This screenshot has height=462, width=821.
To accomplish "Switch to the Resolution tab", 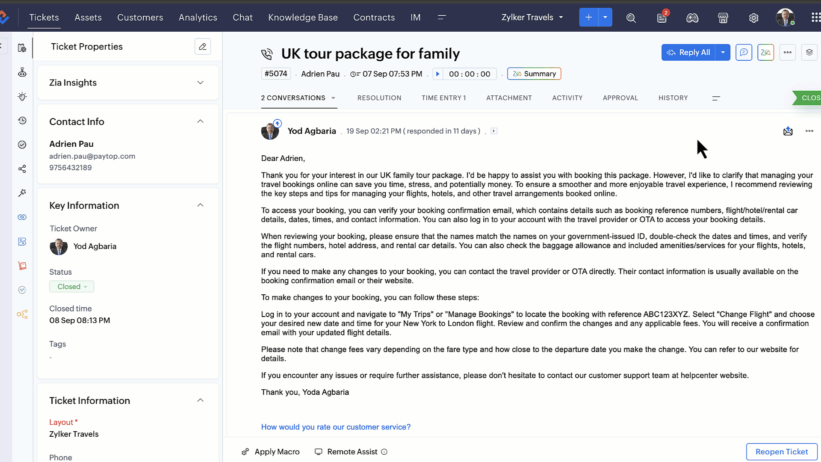I will coord(379,98).
